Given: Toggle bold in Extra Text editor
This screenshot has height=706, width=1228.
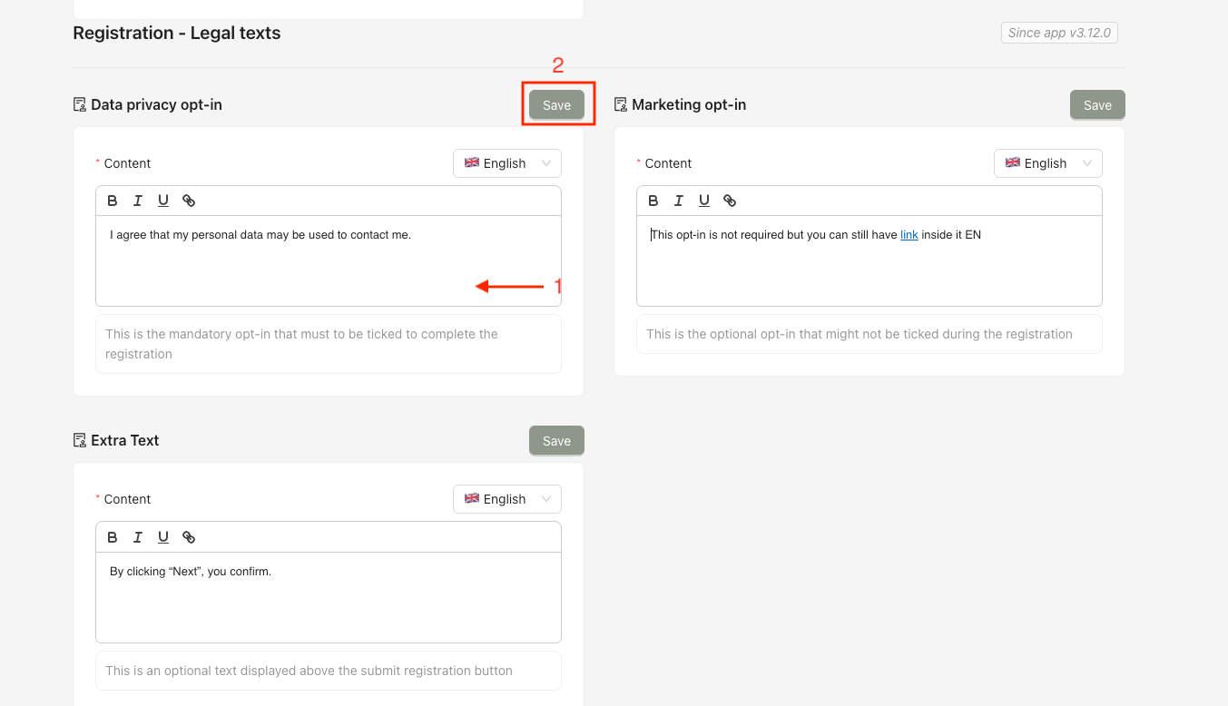Looking at the screenshot, I should [113, 537].
